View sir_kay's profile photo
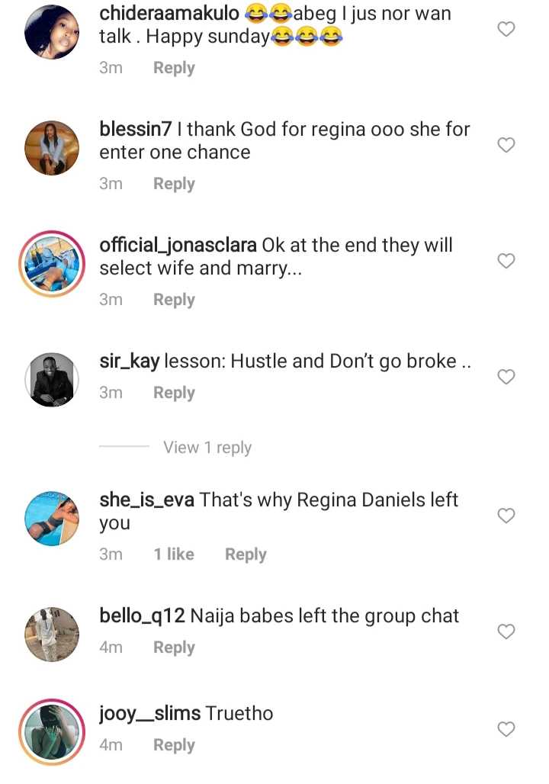 tap(52, 379)
